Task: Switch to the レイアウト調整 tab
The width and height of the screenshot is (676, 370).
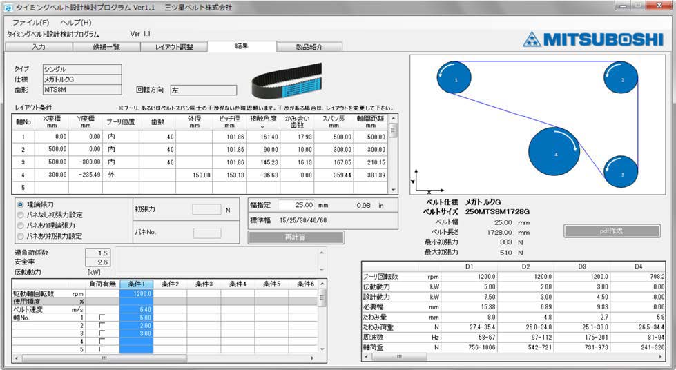Action: point(174,46)
